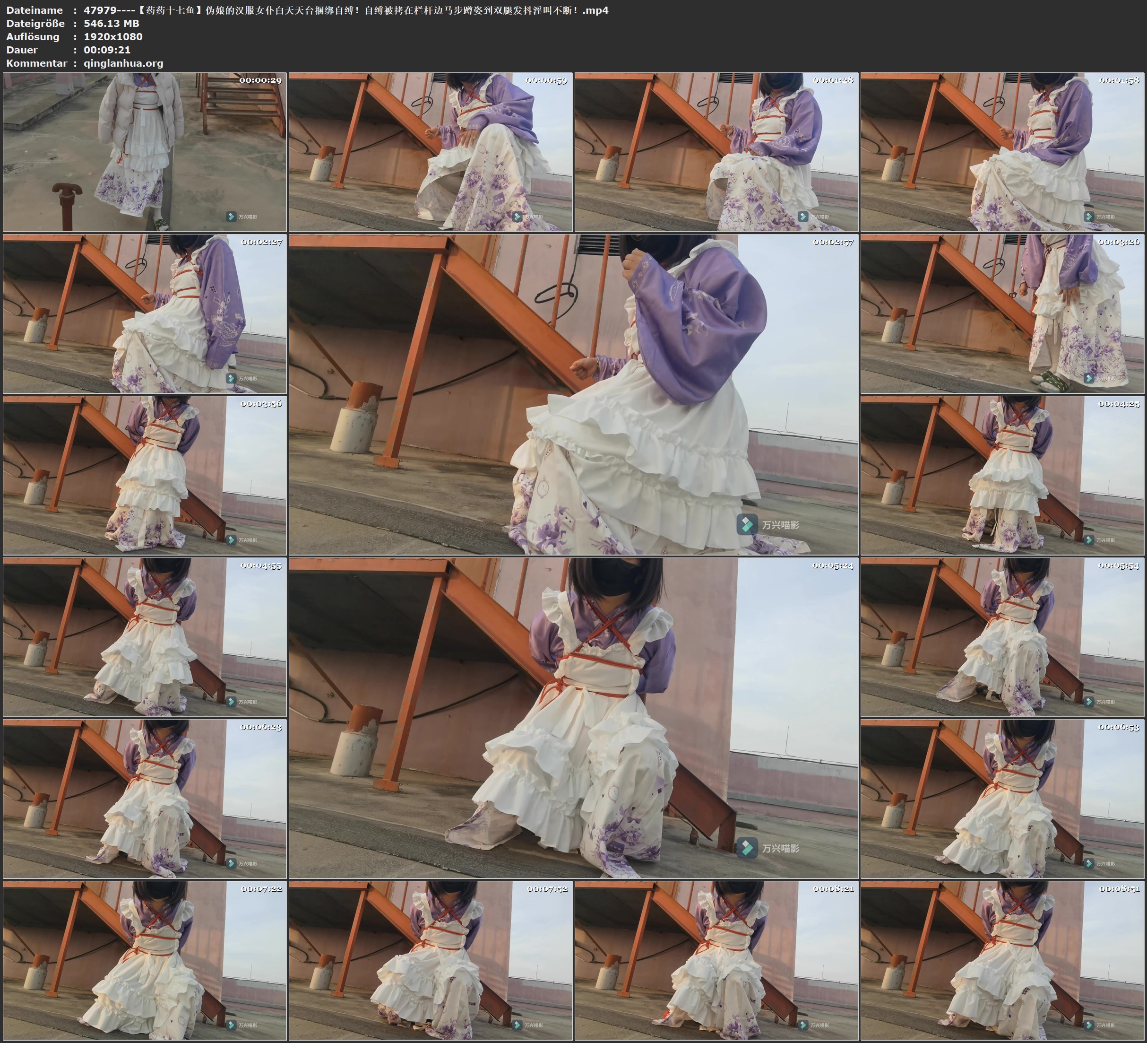Click the 00:08:21 timestamp label
The height and width of the screenshot is (1043, 1147).
[x=833, y=889]
